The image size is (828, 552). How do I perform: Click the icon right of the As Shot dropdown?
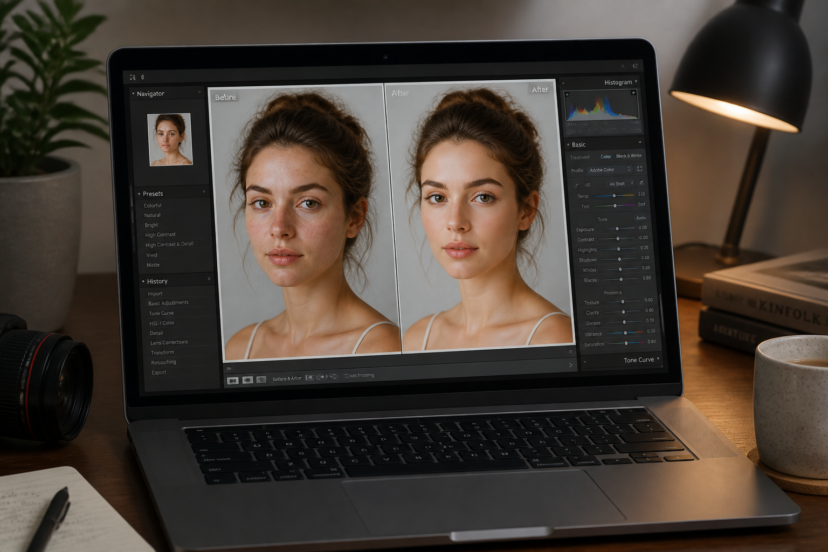point(641,183)
